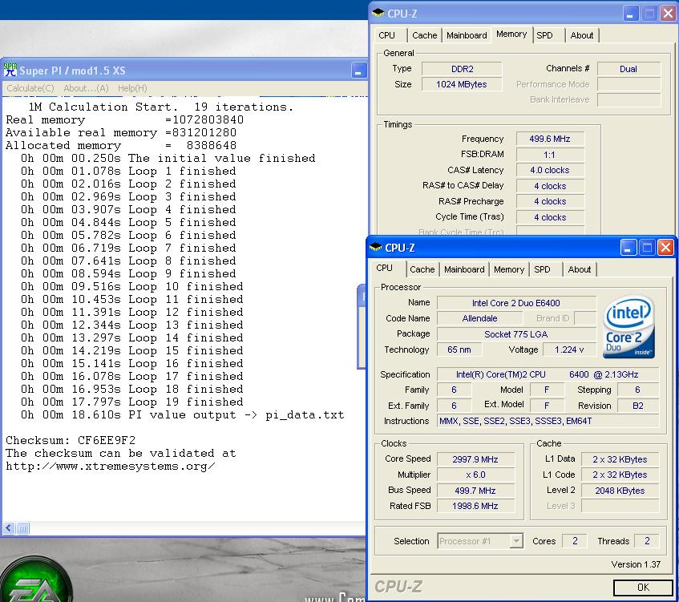Click the Intel Core 2 Duo logo

pos(628,326)
